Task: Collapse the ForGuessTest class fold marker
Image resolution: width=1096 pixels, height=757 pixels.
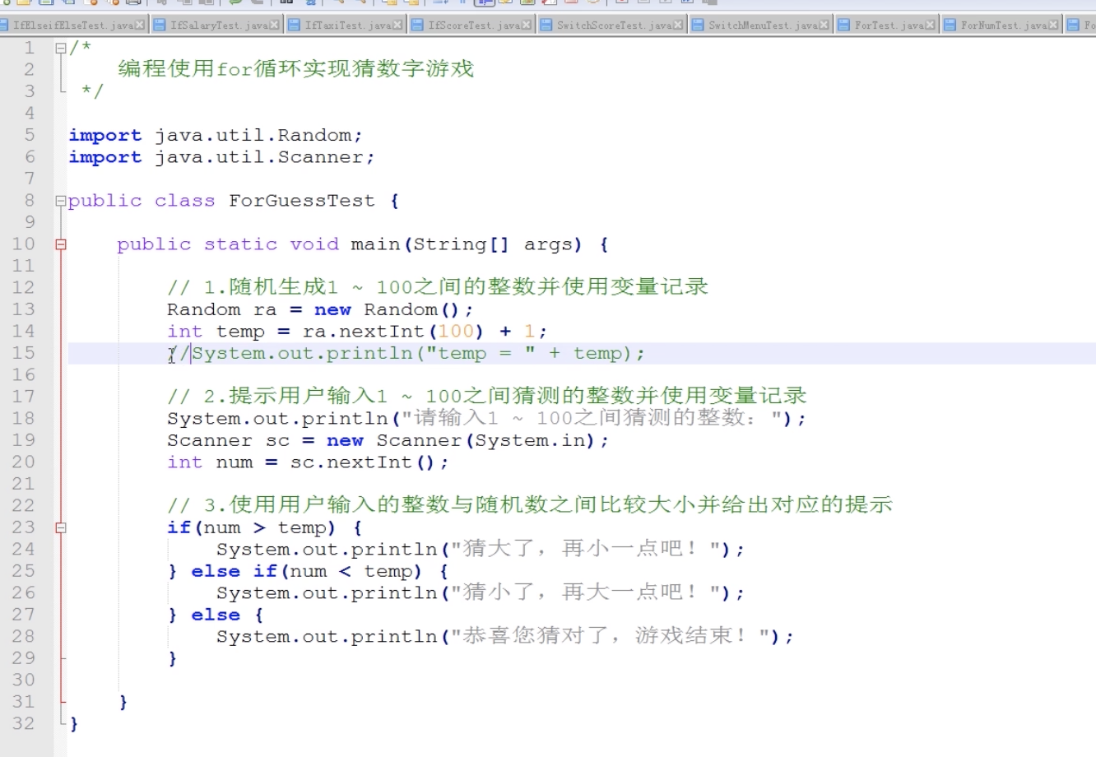Action: pos(61,201)
